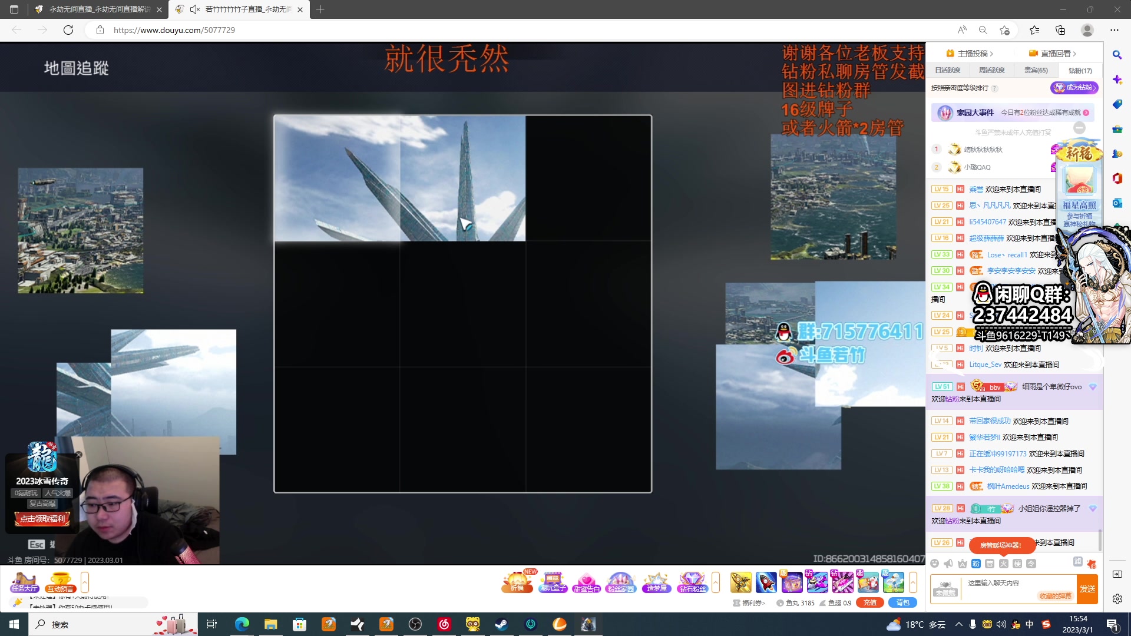
Task: Switch to the 钻粉(17) tab
Action: click(1080, 70)
